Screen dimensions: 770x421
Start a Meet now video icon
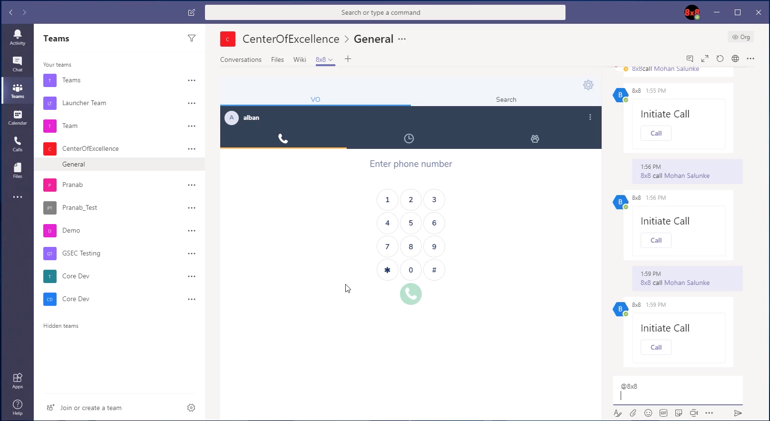coord(694,413)
